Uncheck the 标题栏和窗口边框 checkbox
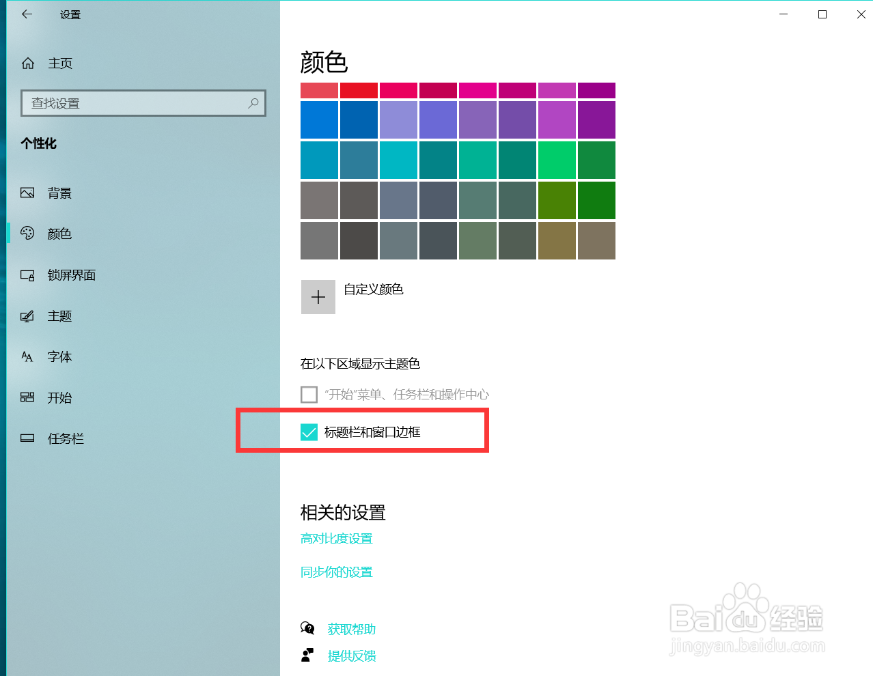Screen dimensions: 873x676 (309, 432)
